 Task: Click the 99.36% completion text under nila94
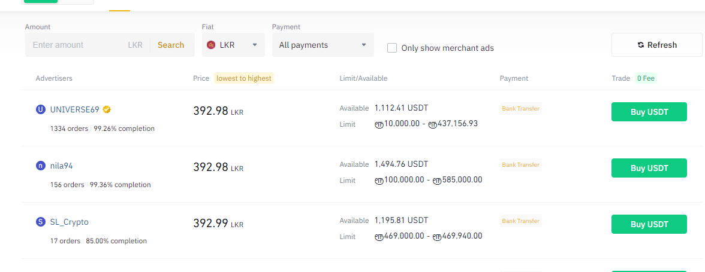tap(120, 185)
